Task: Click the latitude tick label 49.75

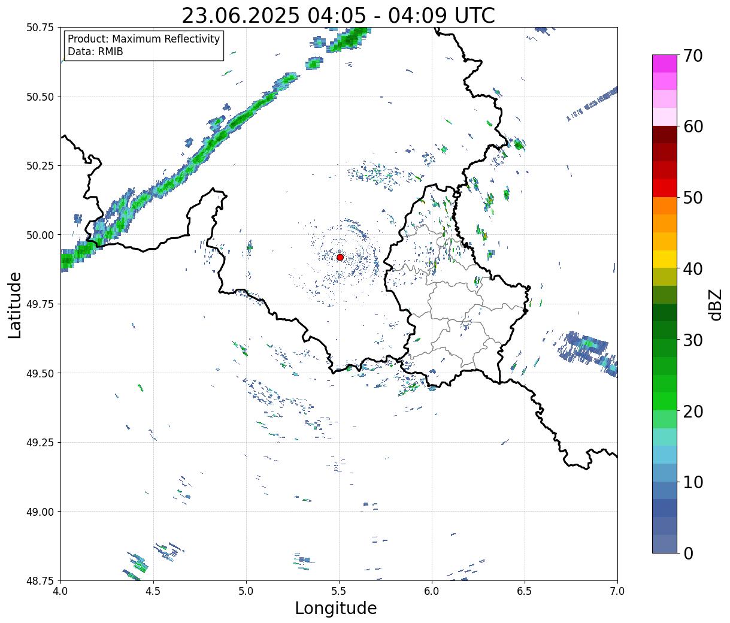Action: (x=40, y=304)
